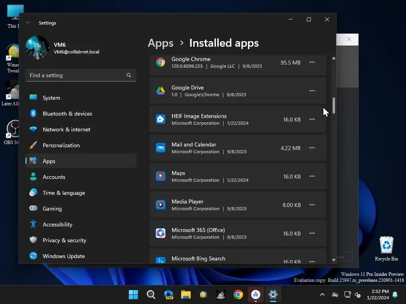
Task: Click the Apps breadcrumb link
Action: point(161,43)
